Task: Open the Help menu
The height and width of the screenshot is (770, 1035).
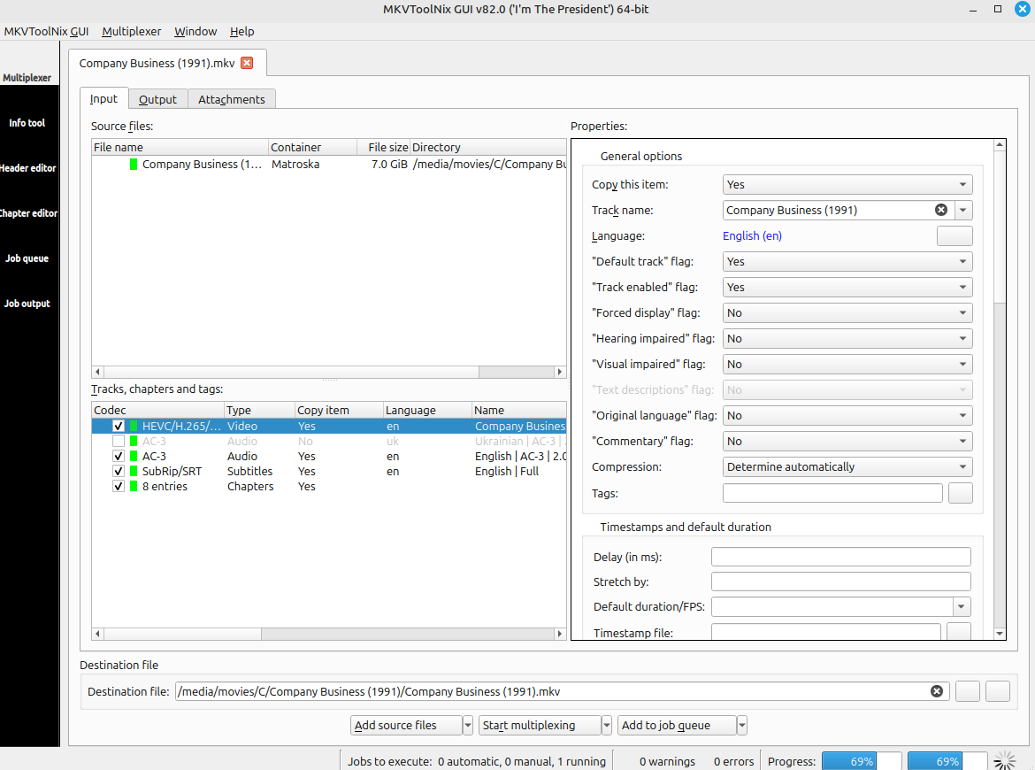Action: click(x=241, y=31)
